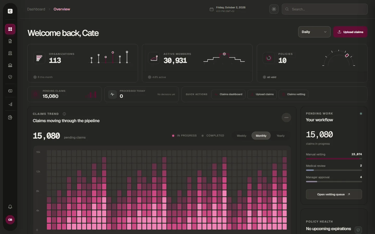
Task: Open the bank institution icon in sidebar
Action: (10, 65)
